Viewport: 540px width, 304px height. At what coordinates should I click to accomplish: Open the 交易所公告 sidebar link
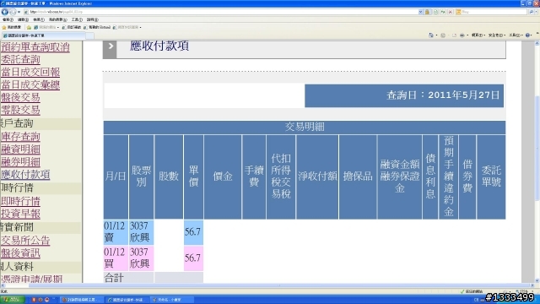25,240
